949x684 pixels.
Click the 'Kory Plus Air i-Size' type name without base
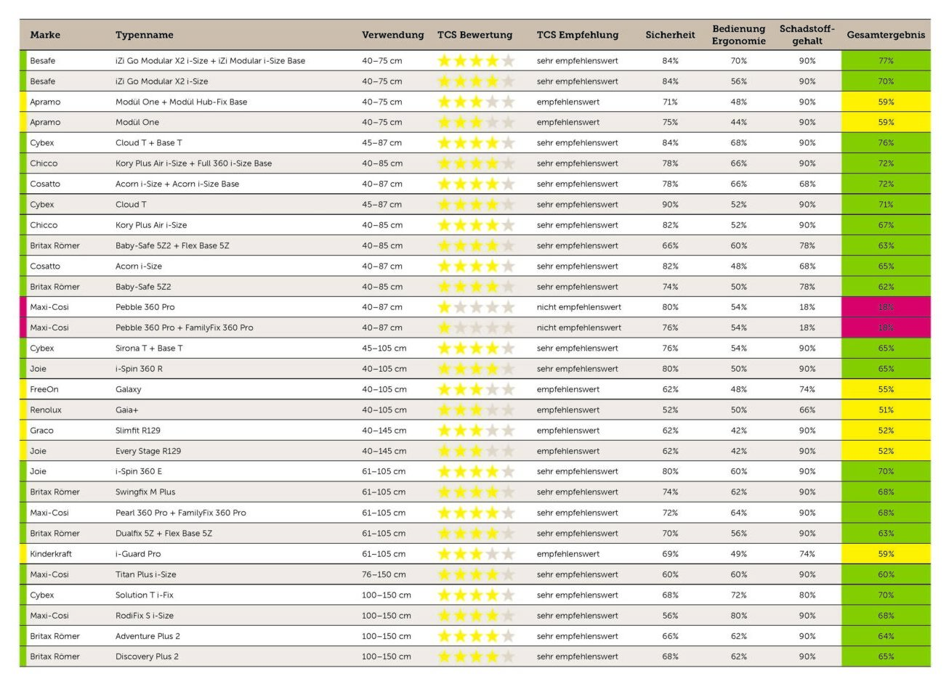tap(151, 225)
